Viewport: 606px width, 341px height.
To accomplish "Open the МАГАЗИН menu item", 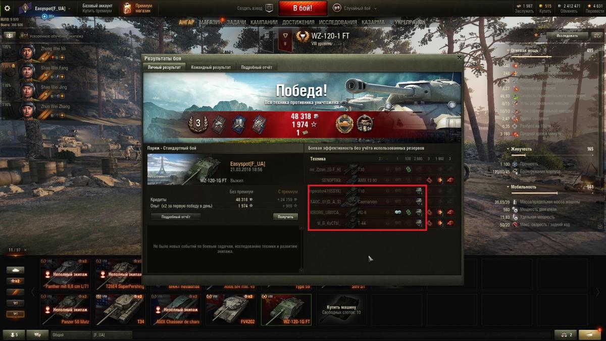I will coord(210,22).
